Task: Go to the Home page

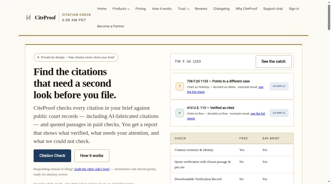Action: tap(102, 9)
